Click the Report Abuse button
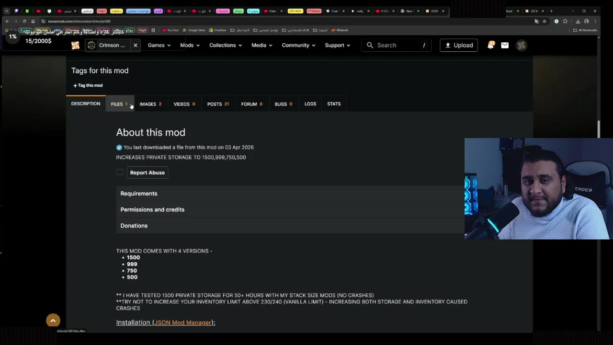This screenshot has width=613, height=345. coord(147,172)
